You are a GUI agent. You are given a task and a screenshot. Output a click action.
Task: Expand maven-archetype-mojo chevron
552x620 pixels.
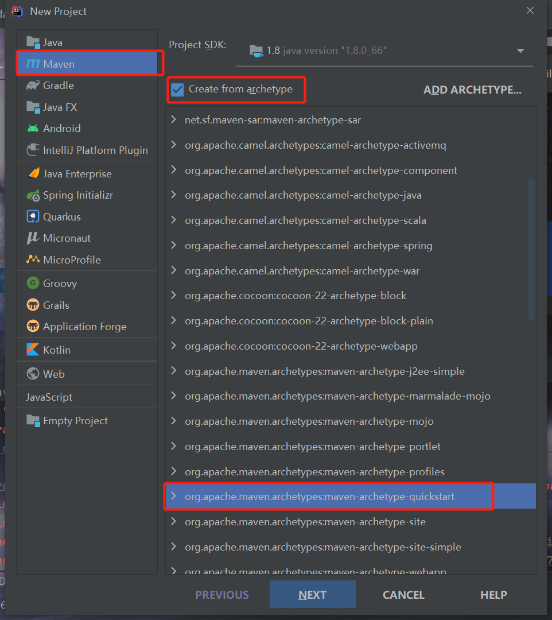click(173, 421)
